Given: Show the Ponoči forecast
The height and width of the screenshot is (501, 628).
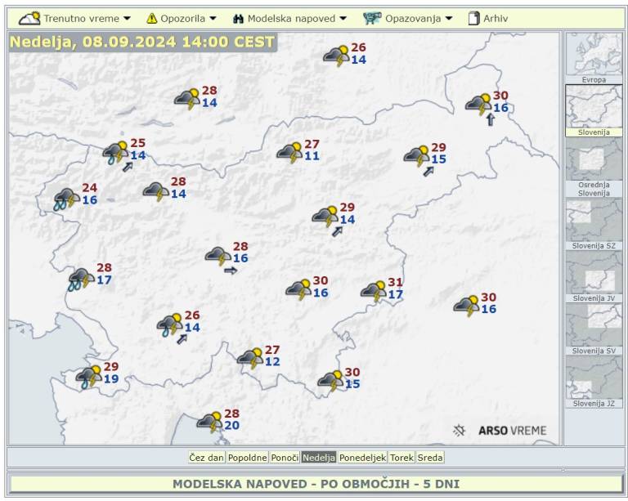Looking at the screenshot, I should 284,458.
